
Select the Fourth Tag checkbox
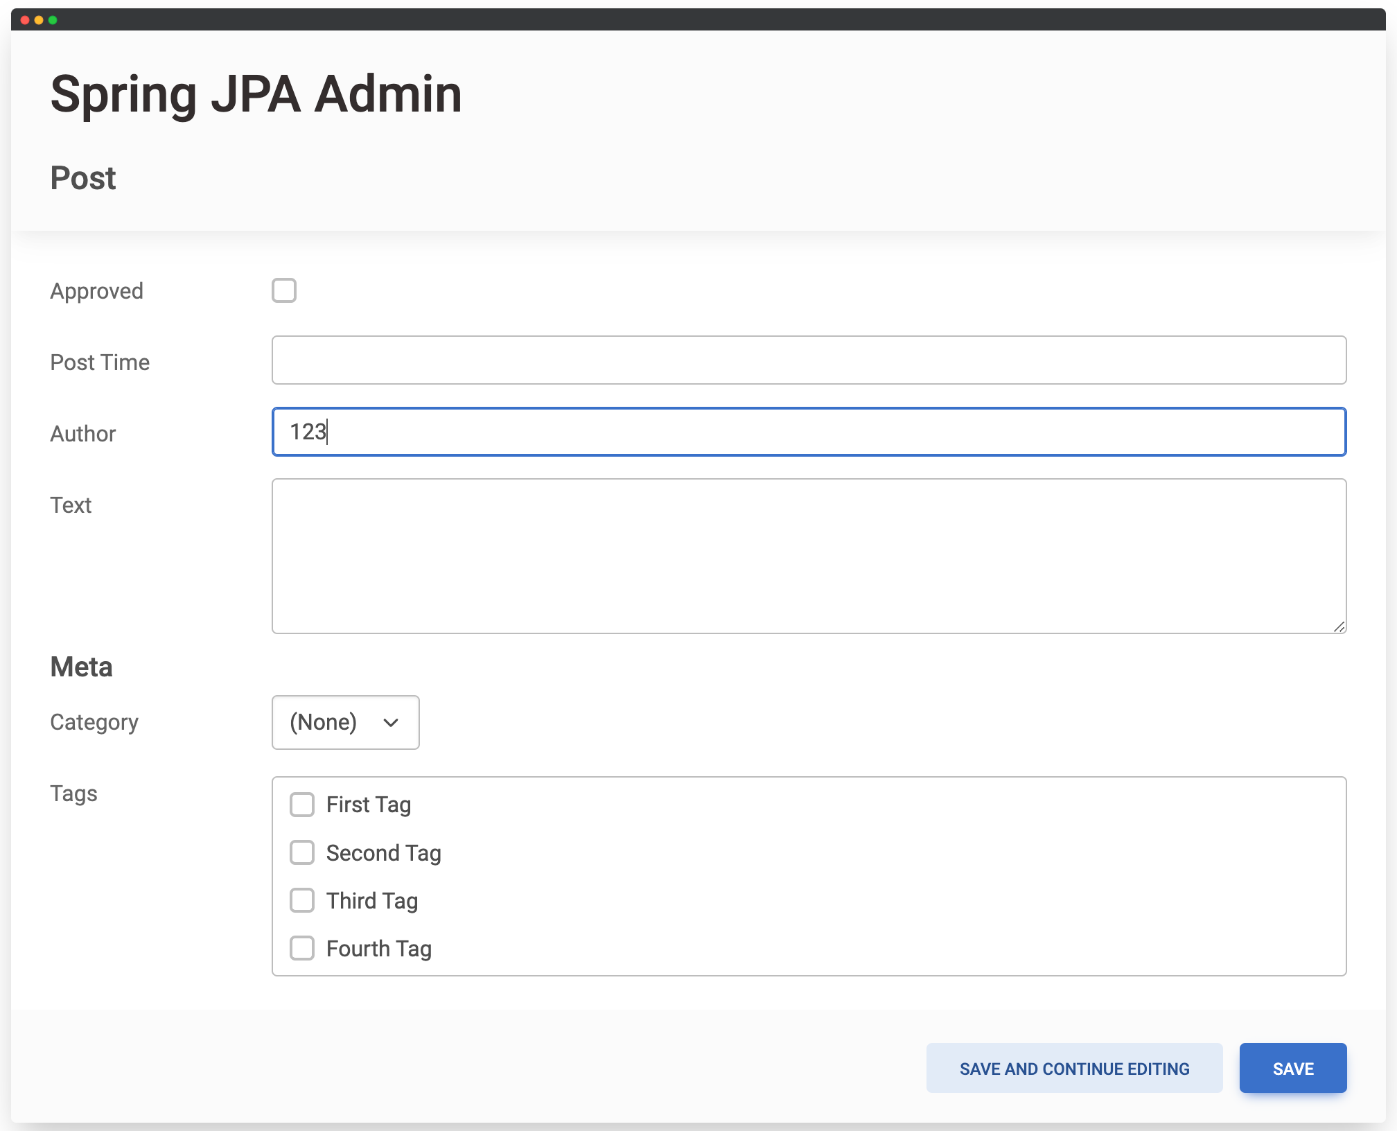(x=302, y=948)
